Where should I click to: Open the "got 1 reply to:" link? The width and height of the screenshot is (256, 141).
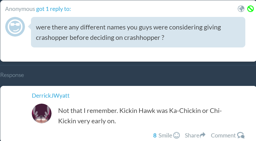(53, 9)
